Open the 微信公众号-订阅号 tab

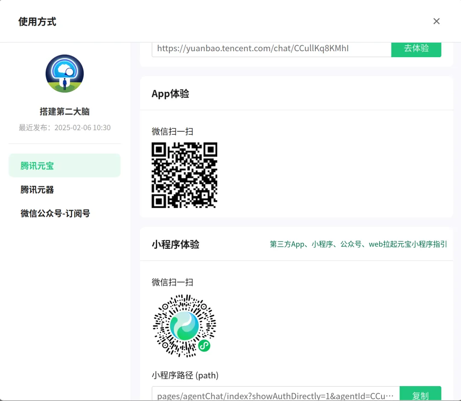coord(65,213)
